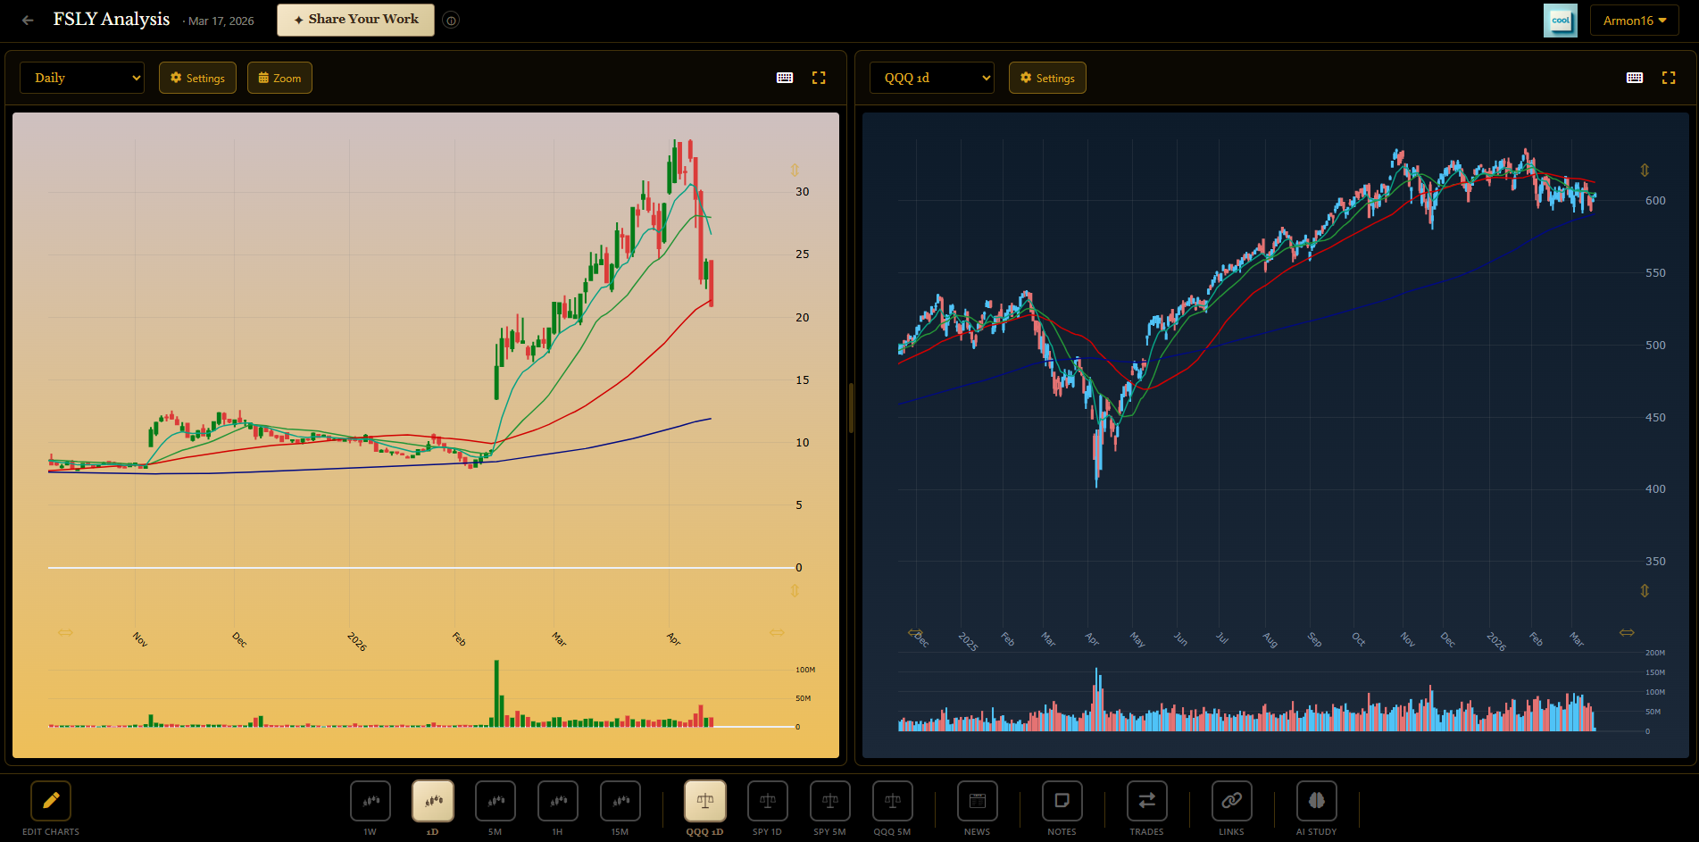Open the Notes panel
The image size is (1699, 842).
point(1062,801)
